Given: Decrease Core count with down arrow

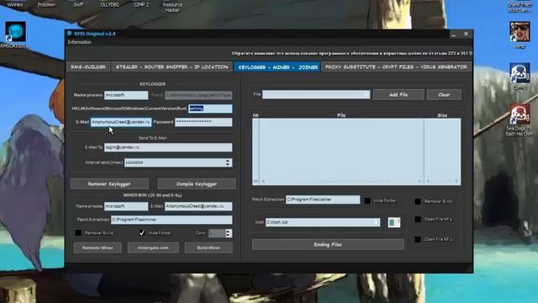Looking at the screenshot, I should (x=228, y=236).
